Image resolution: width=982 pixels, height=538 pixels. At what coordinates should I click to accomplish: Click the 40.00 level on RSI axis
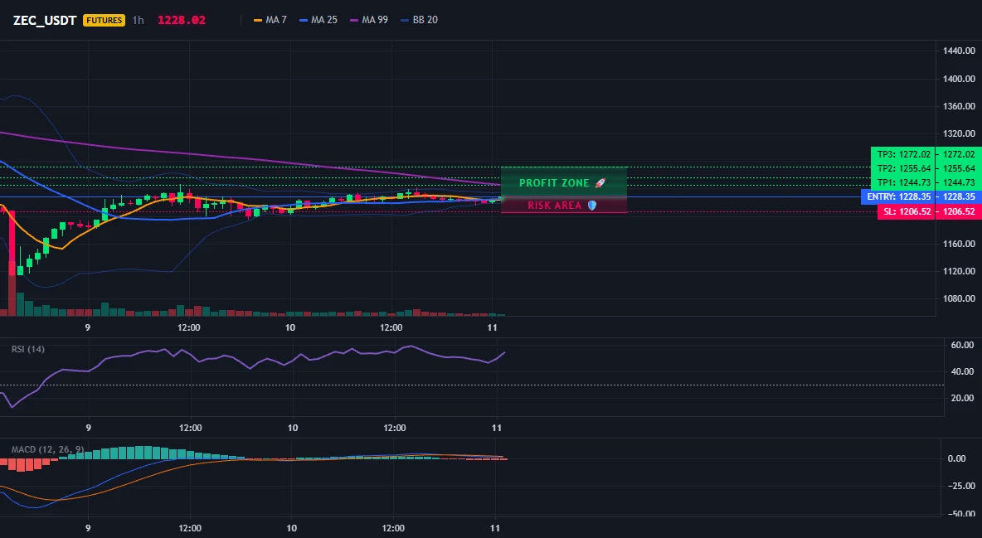pyautogui.click(x=963, y=371)
